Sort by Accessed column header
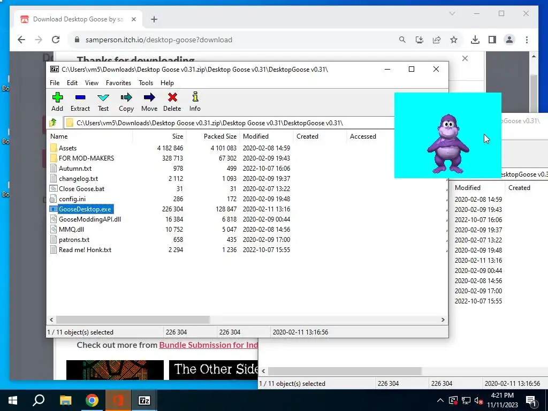 [370, 136]
